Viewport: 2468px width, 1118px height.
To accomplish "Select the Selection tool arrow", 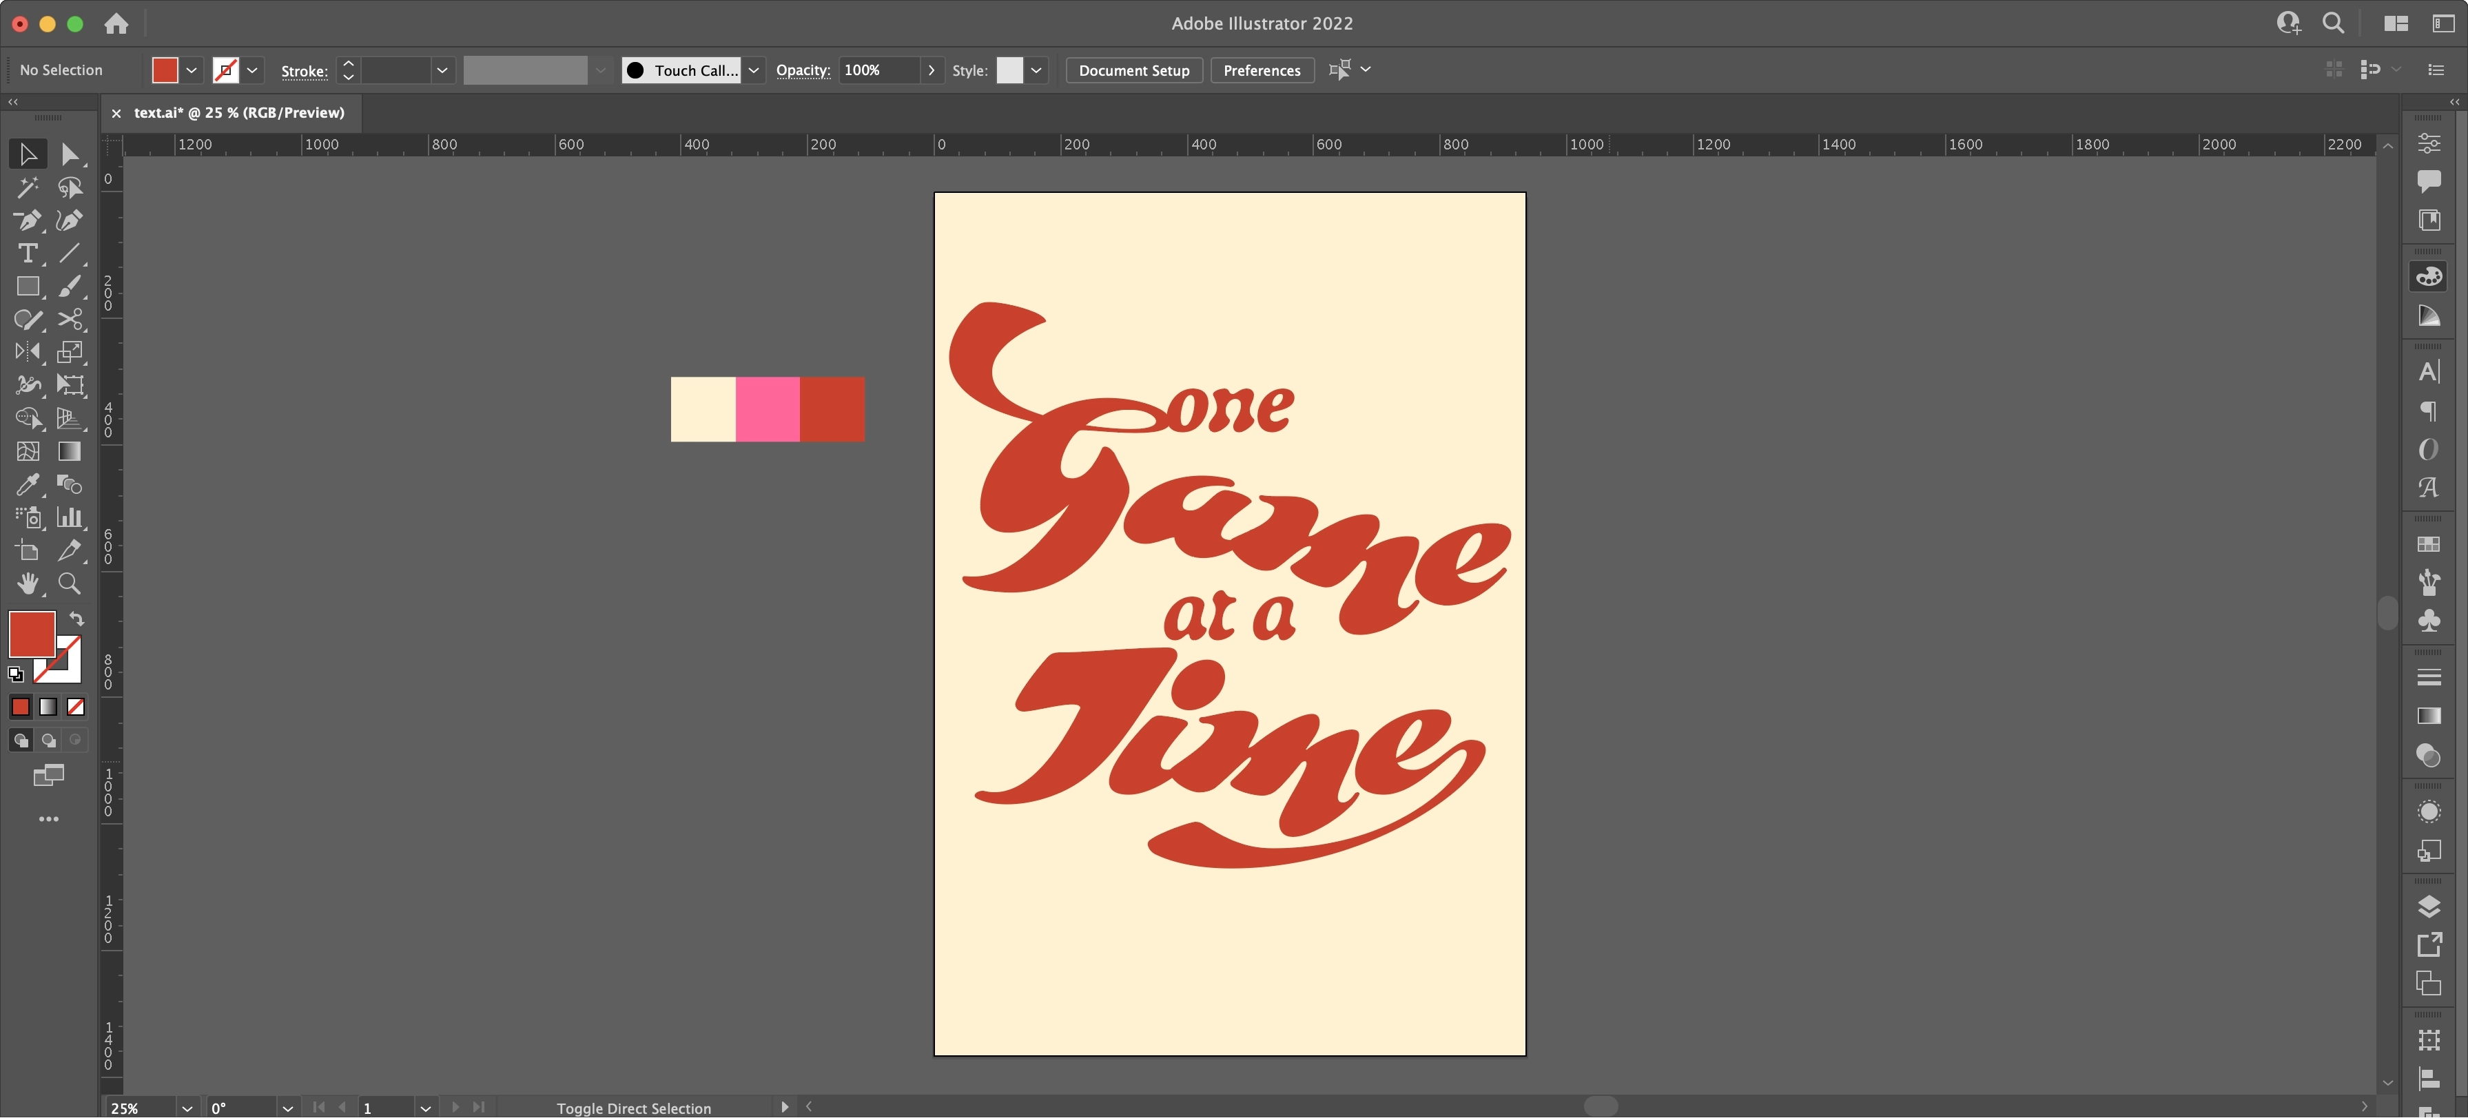I will pos(28,154).
